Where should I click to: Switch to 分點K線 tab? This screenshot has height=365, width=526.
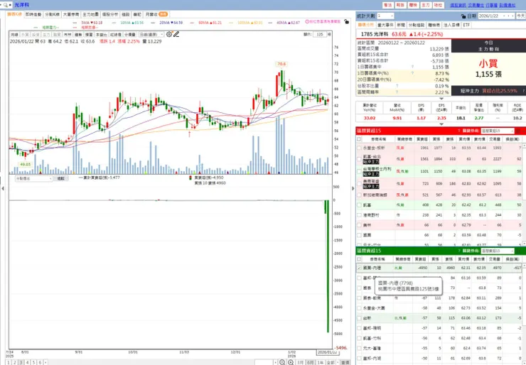(53, 14)
